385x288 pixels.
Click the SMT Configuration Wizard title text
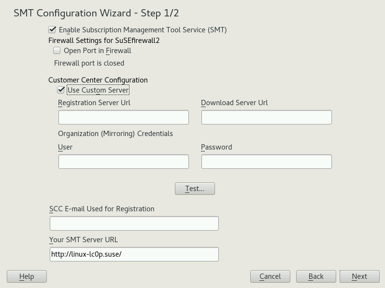pos(96,13)
